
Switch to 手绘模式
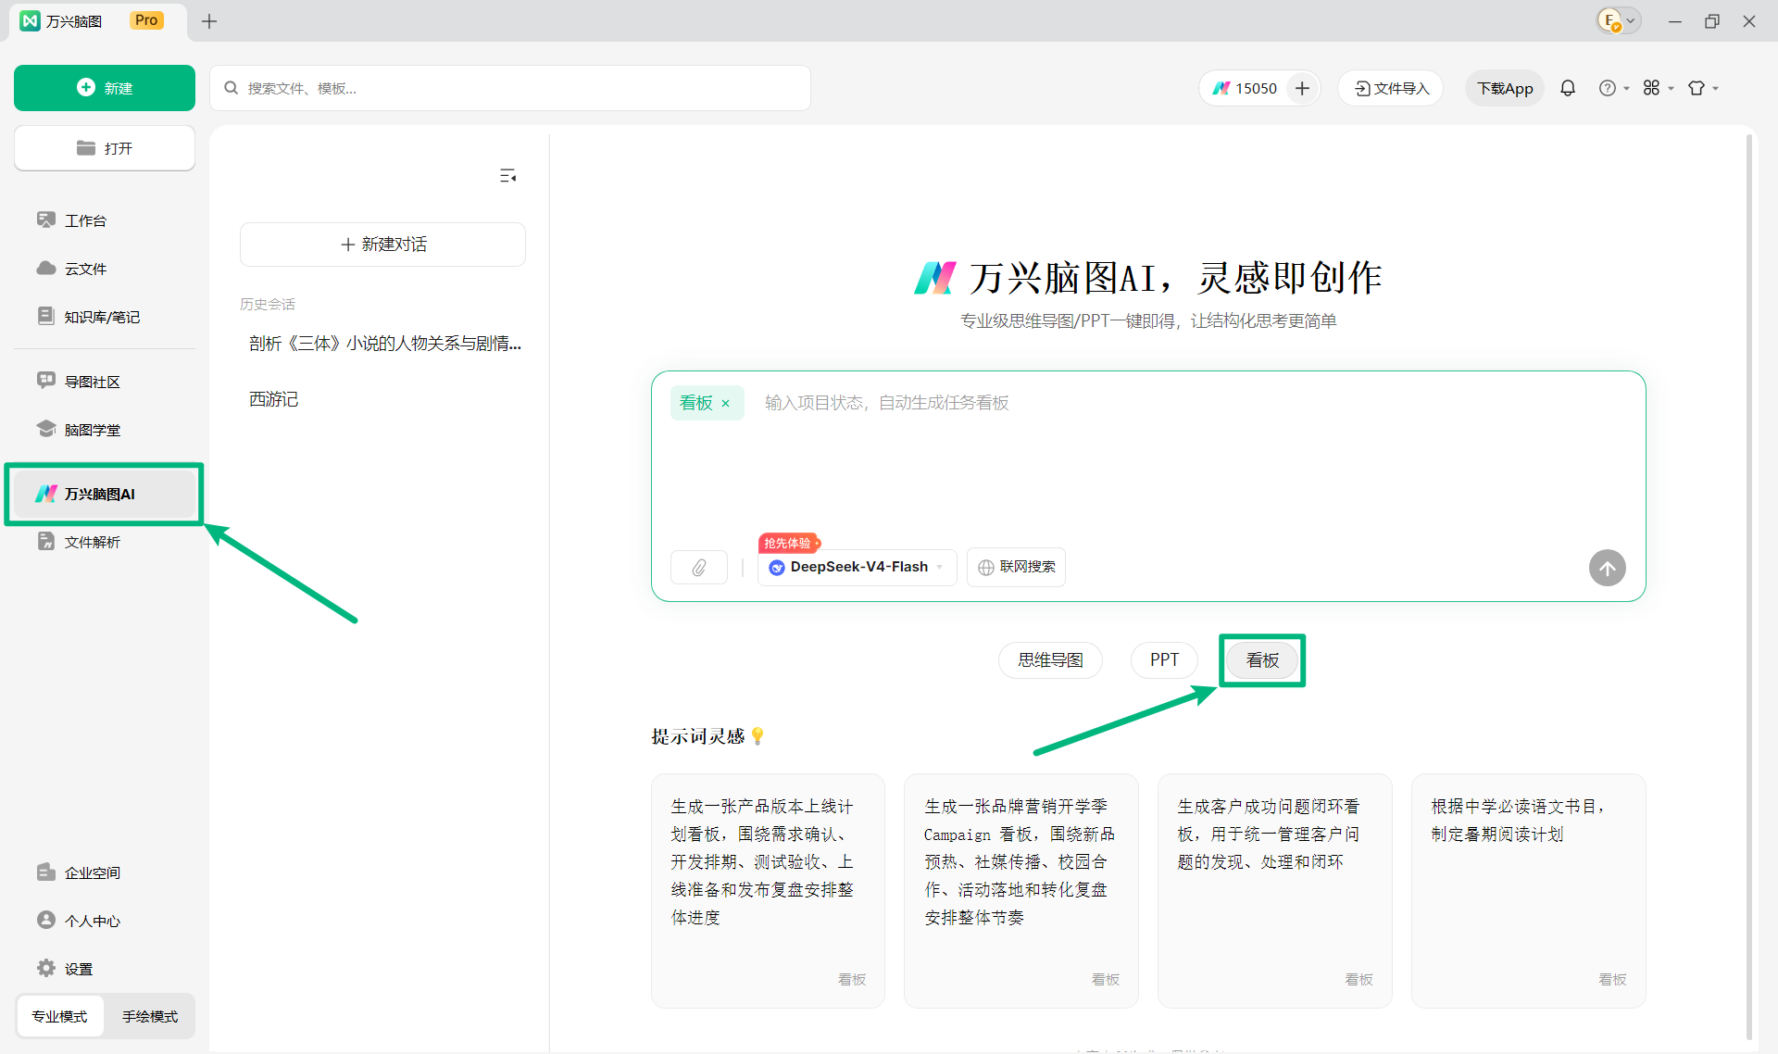pyautogui.click(x=150, y=1016)
